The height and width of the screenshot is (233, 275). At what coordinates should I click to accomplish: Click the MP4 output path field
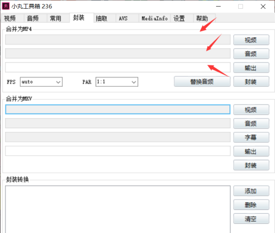[118, 67]
